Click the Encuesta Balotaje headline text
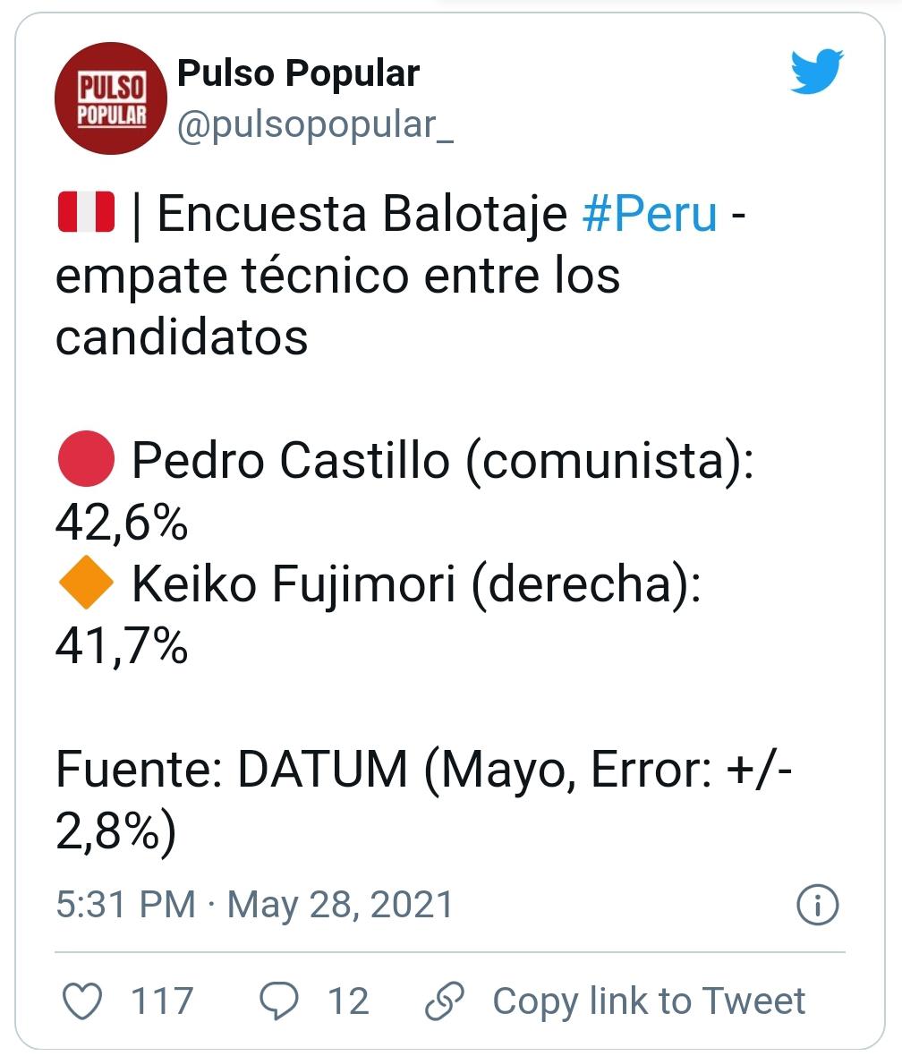Viewport: 902px width, 1056px height. tap(362, 216)
